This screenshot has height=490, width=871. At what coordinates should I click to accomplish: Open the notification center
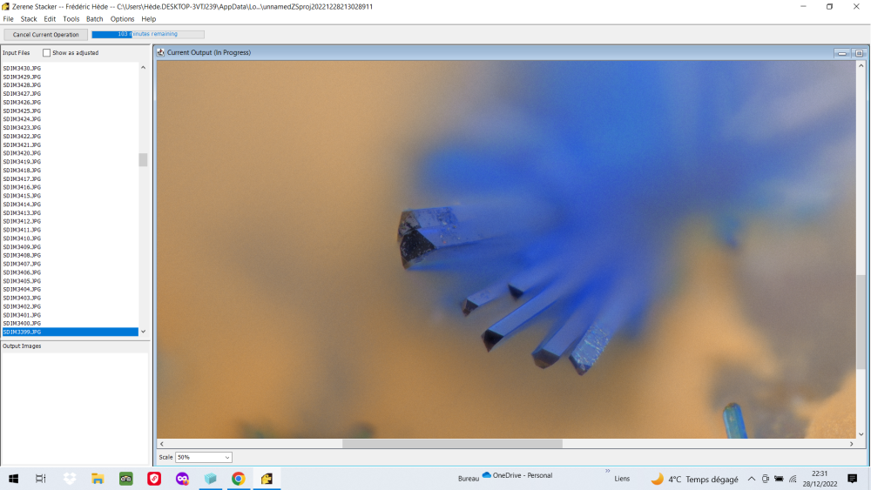coord(852,479)
